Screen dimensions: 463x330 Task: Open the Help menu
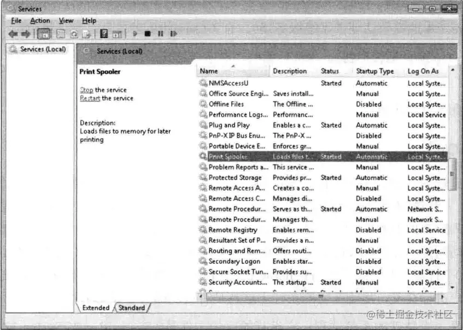pos(89,21)
